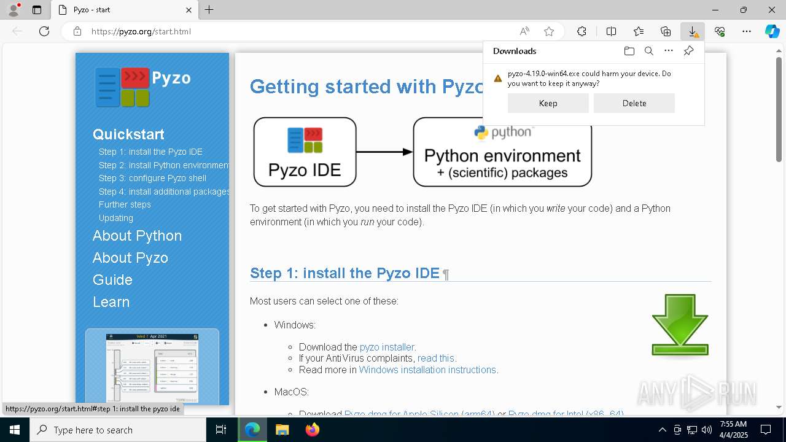Open Learn section in sidebar

(111, 302)
